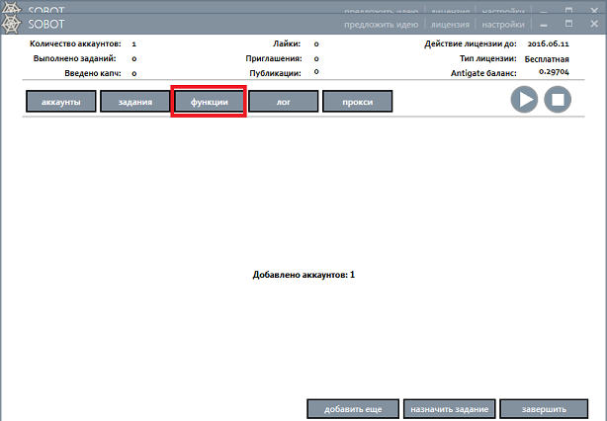Viewport: 607px width, 421px height.
Task: Click the Добавлено аккаунтов: 1 message
Action: [303, 274]
